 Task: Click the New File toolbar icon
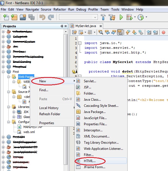(x=6, y=17)
